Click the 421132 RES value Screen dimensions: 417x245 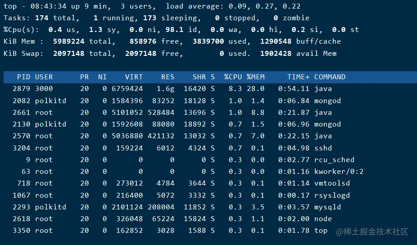(x=161, y=136)
